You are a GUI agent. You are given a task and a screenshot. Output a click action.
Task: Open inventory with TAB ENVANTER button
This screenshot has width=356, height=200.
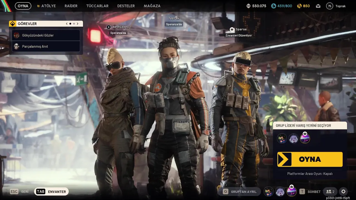51,192
